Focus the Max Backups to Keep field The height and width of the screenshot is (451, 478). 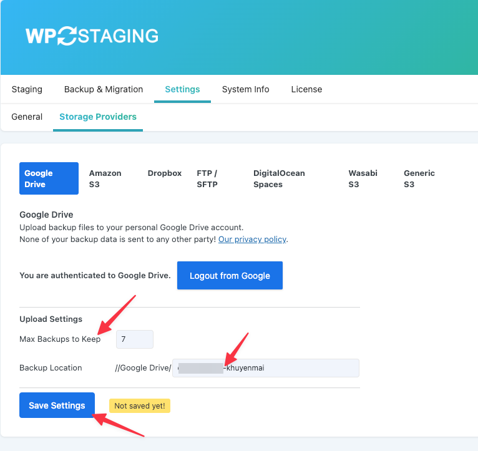click(x=135, y=339)
